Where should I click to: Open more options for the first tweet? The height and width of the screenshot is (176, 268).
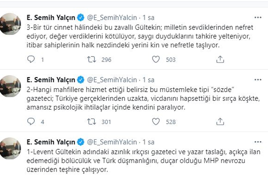(258, 17)
